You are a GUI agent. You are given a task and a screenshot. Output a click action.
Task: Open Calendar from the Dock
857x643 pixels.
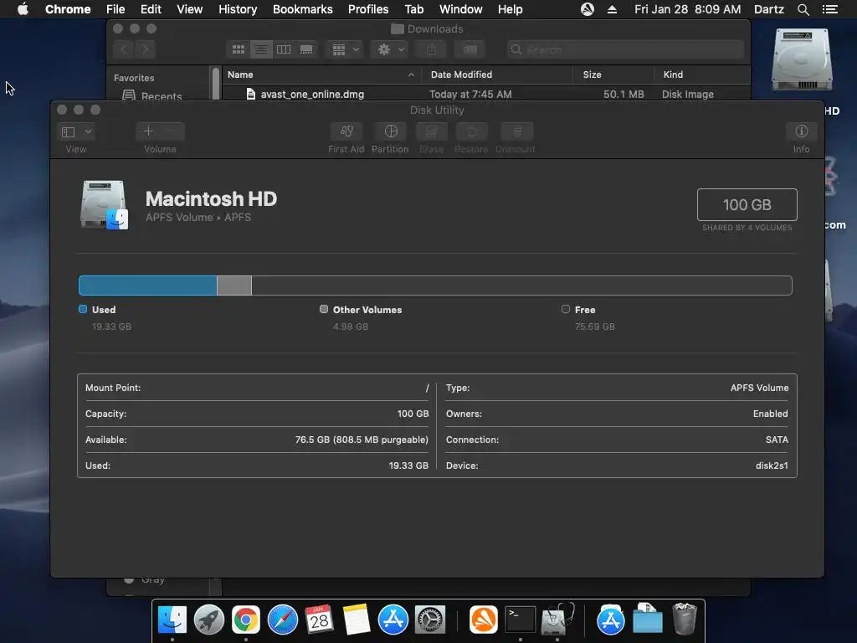coord(319,620)
